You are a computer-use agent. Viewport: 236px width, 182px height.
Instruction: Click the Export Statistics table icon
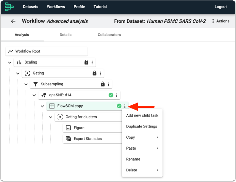tap(69, 139)
